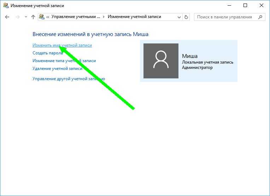Image resolution: width=270 pixels, height=196 pixels.
Task: Open Удаление учетной записи link
Action: pyautogui.click(x=57, y=69)
